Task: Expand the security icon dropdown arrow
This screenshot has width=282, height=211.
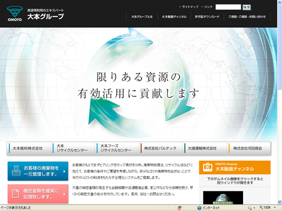Action: click(254, 208)
